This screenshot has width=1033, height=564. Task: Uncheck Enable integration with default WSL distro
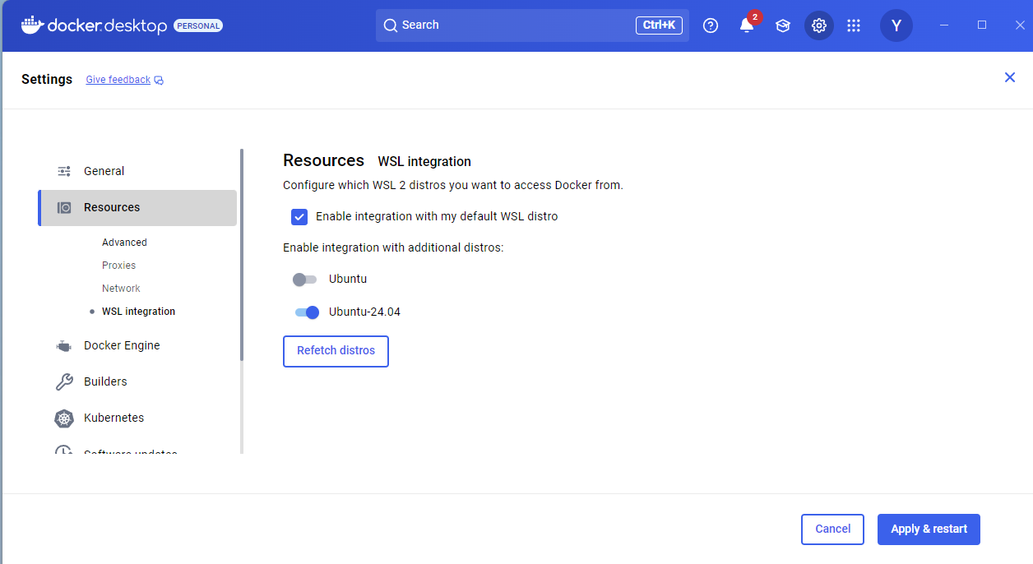pos(299,217)
